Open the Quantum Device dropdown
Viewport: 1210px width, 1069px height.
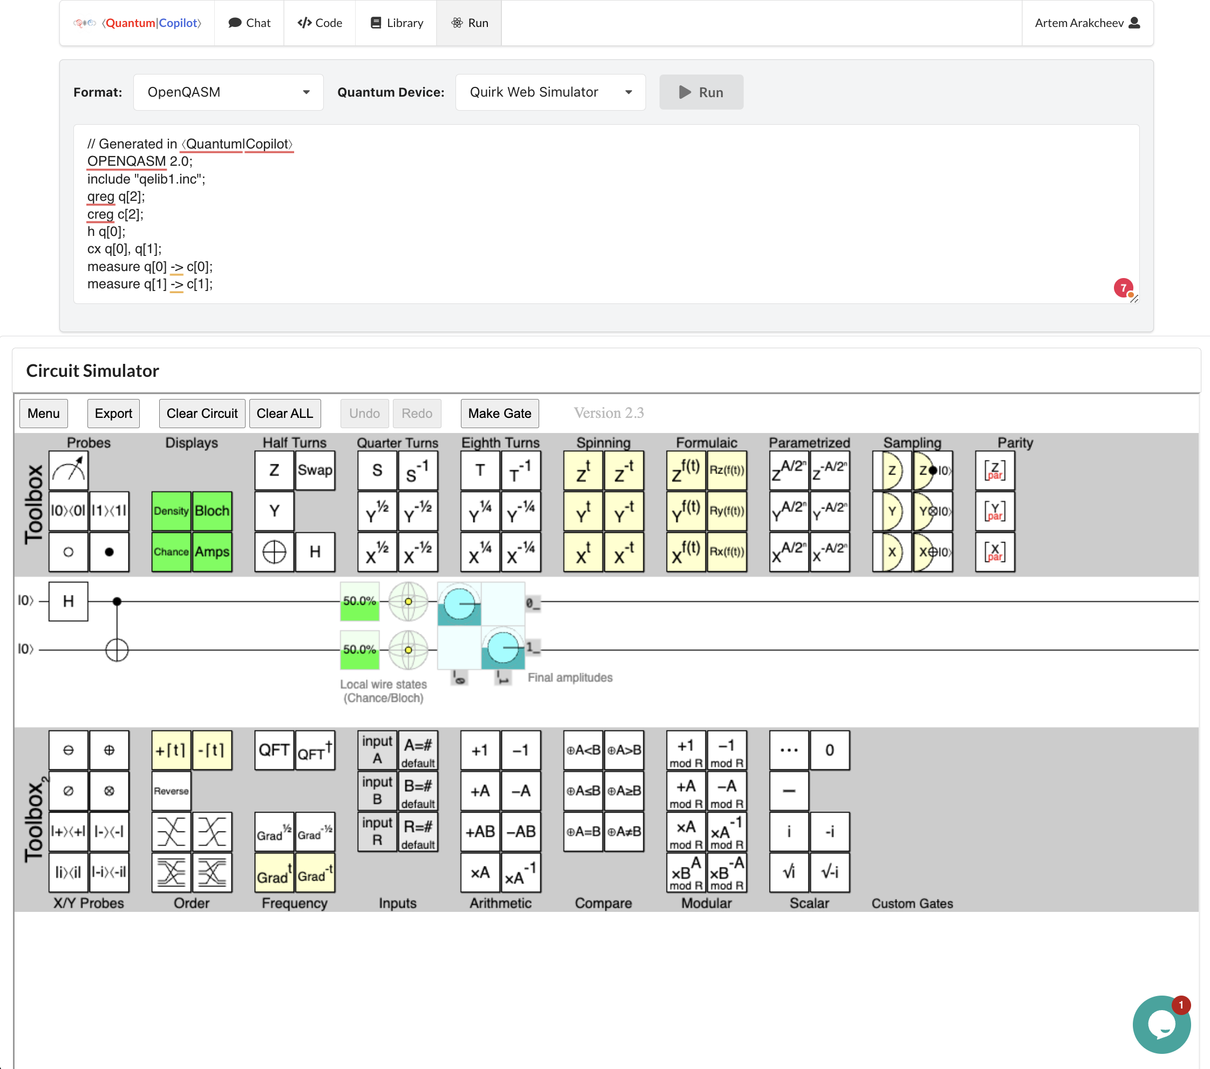click(x=550, y=92)
